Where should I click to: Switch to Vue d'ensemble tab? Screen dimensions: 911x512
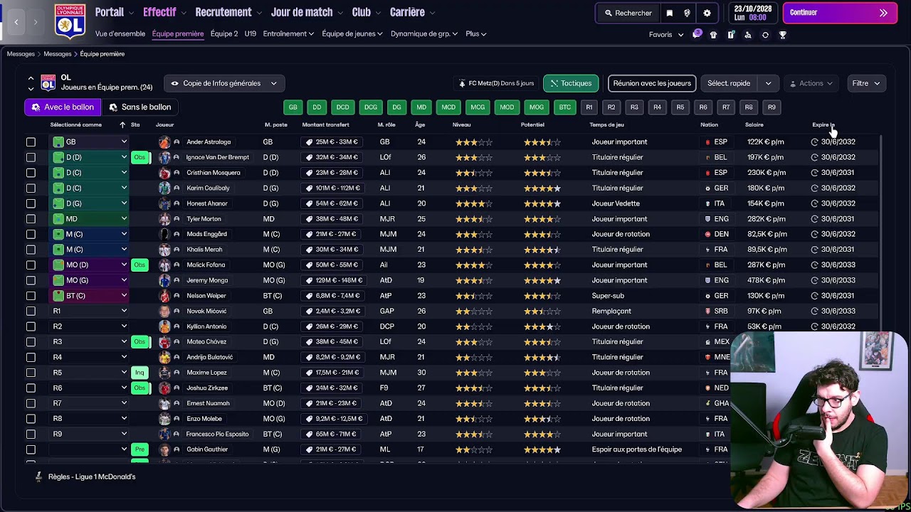pyautogui.click(x=120, y=34)
